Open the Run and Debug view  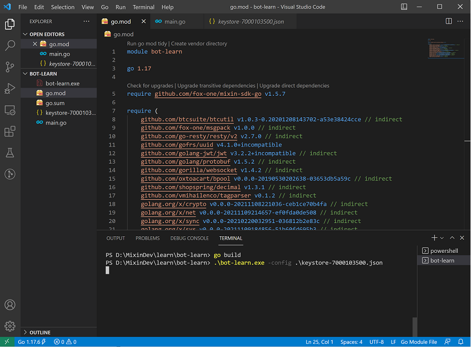coord(10,89)
